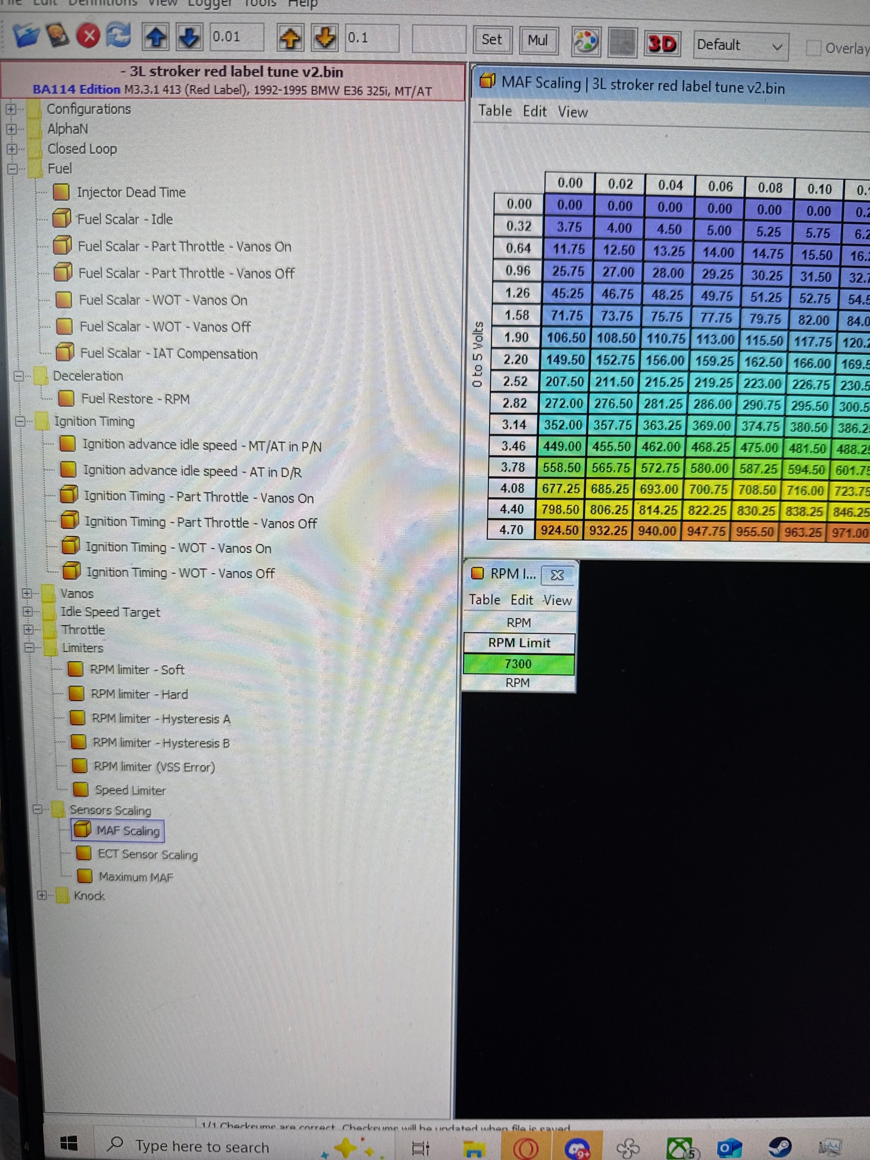Select the green 7300 RPM limit cell
The width and height of the screenshot is (870, 1160).
coord(518,664)
